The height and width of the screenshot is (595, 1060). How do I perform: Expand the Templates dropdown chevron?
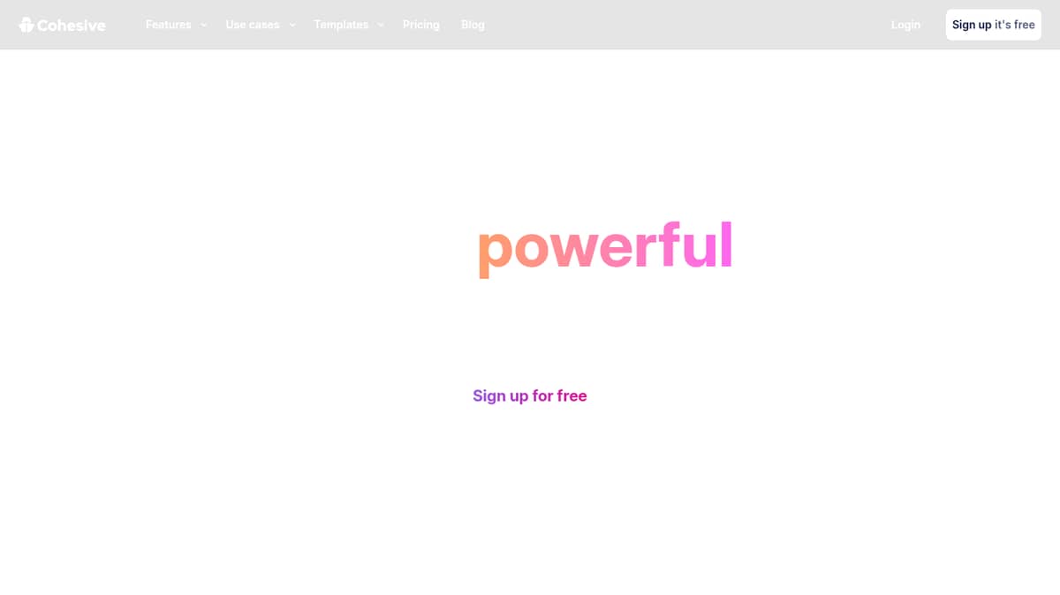click(381, 25)
